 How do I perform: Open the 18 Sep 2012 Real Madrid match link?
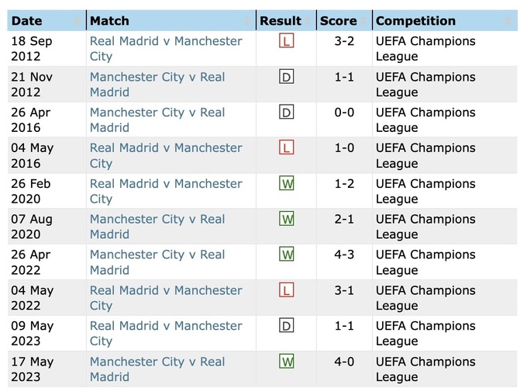pos(166,48)
